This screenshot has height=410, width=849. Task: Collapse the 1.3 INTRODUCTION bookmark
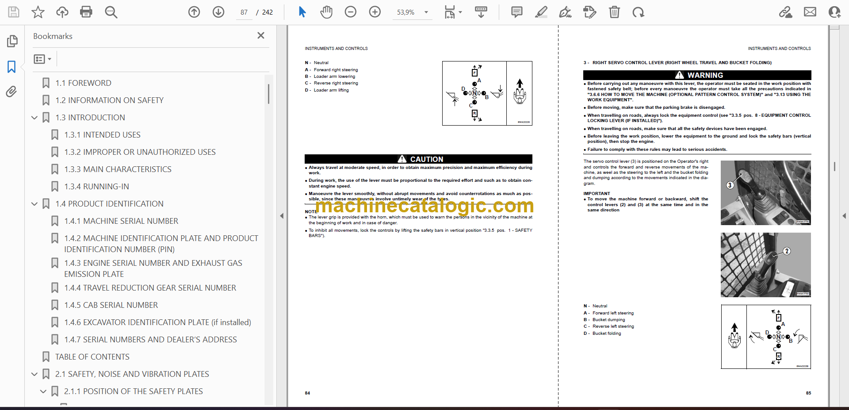tap(34, 118)
